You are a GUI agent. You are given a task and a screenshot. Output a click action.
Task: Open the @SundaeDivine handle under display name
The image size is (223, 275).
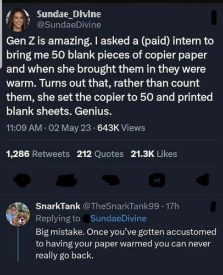pyautogui.click(x=69, y=25)
